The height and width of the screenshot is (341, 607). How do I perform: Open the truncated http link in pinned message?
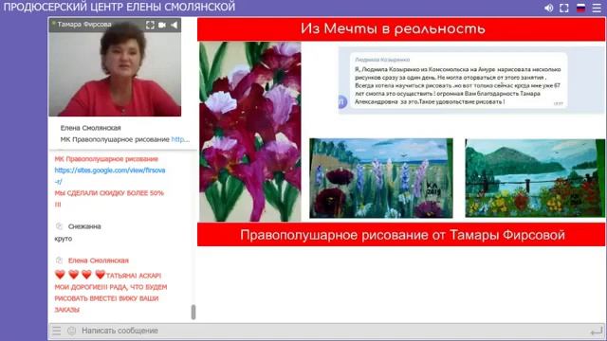coord(180,139)
